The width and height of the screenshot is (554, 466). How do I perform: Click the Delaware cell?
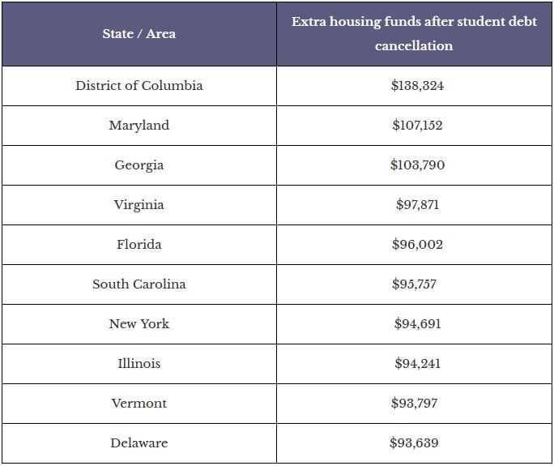pos(138,443)
